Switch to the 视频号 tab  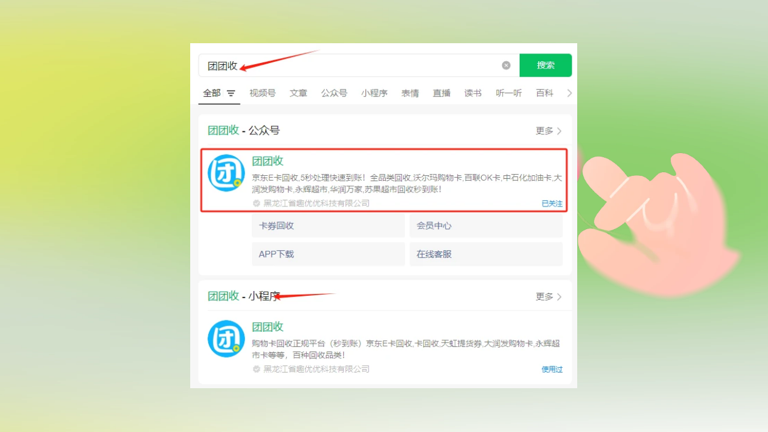(x=263, y=93)
